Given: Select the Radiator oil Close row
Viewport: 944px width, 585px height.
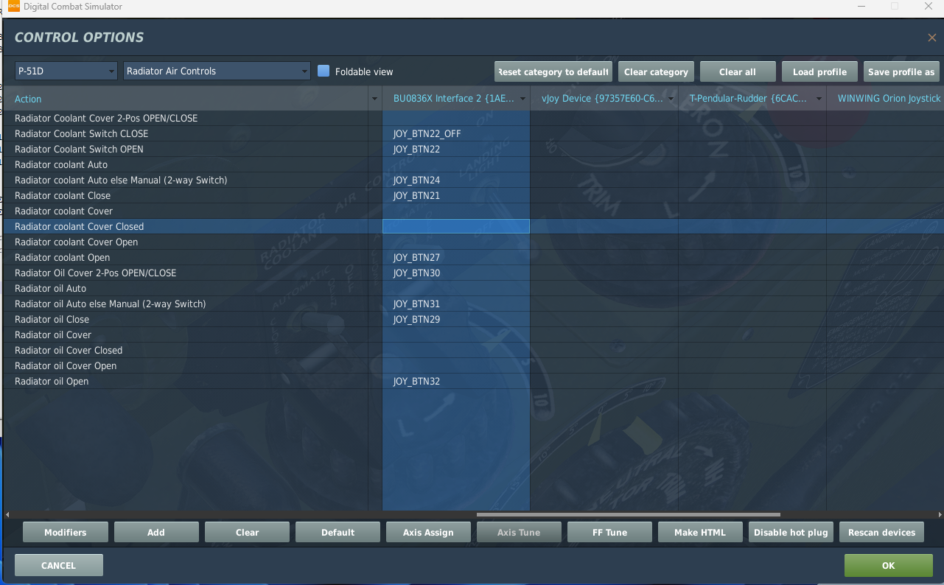Looking at the screenshot, I should [x=474, y=319].
